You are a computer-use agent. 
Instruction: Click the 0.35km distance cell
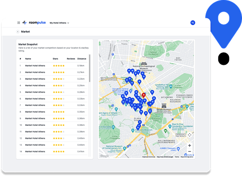coord(81,112)
